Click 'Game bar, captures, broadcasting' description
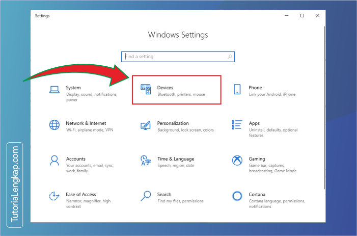Viewport: 357px width, 236px height. click(272, 168)
